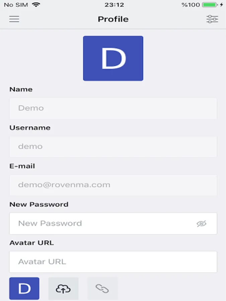Screen dimensions: 226x301
Task: Click into the Avatar URL field
Action: 113,262
